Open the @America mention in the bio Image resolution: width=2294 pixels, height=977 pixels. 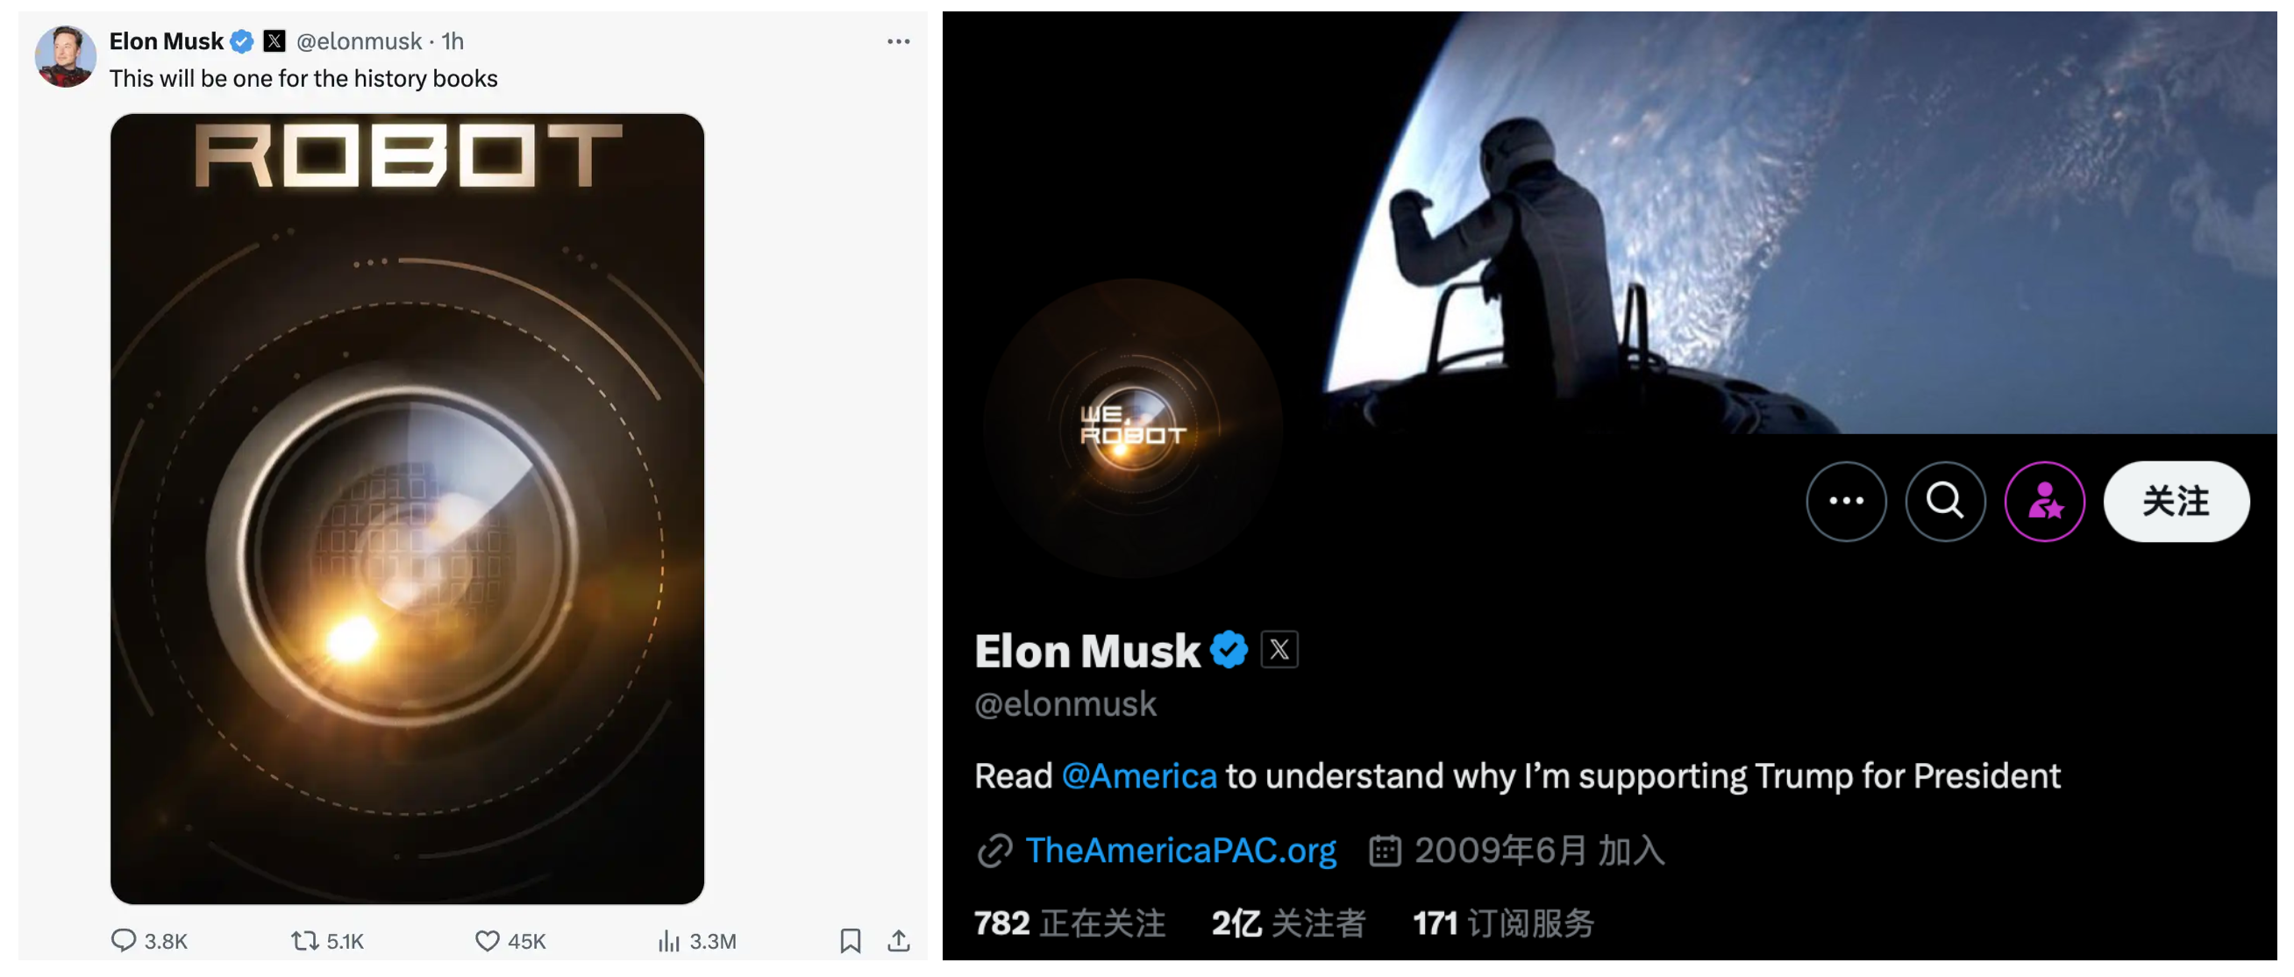pos(1139,775)
